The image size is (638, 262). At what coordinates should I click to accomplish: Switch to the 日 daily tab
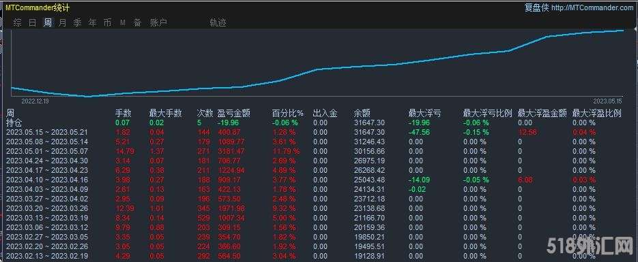tap(33, 22)
